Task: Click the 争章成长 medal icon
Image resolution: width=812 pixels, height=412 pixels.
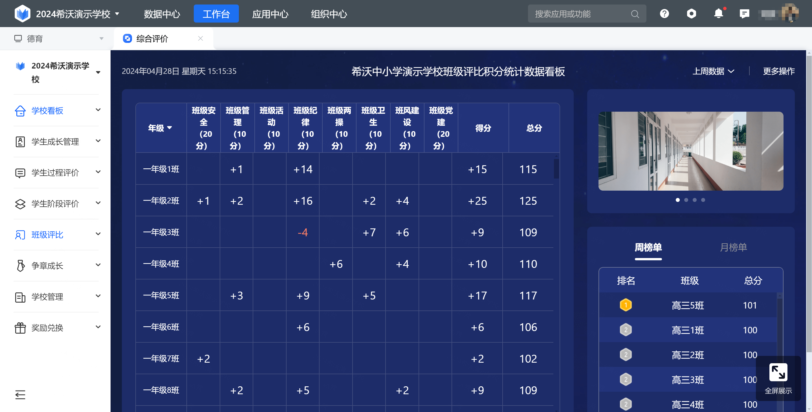Action: pos(21,266)
